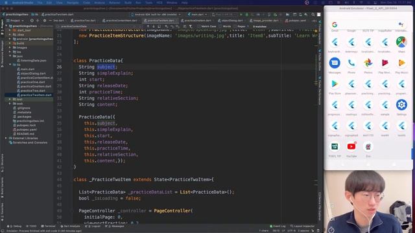Select README.md in project tree
The image size is (415, 233).
(x=25, y=134)
